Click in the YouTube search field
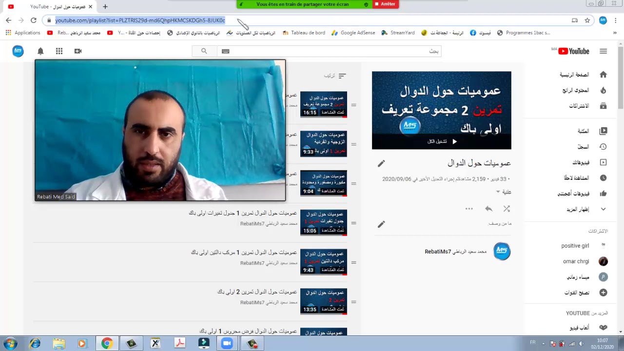 (x=329, y=51)
